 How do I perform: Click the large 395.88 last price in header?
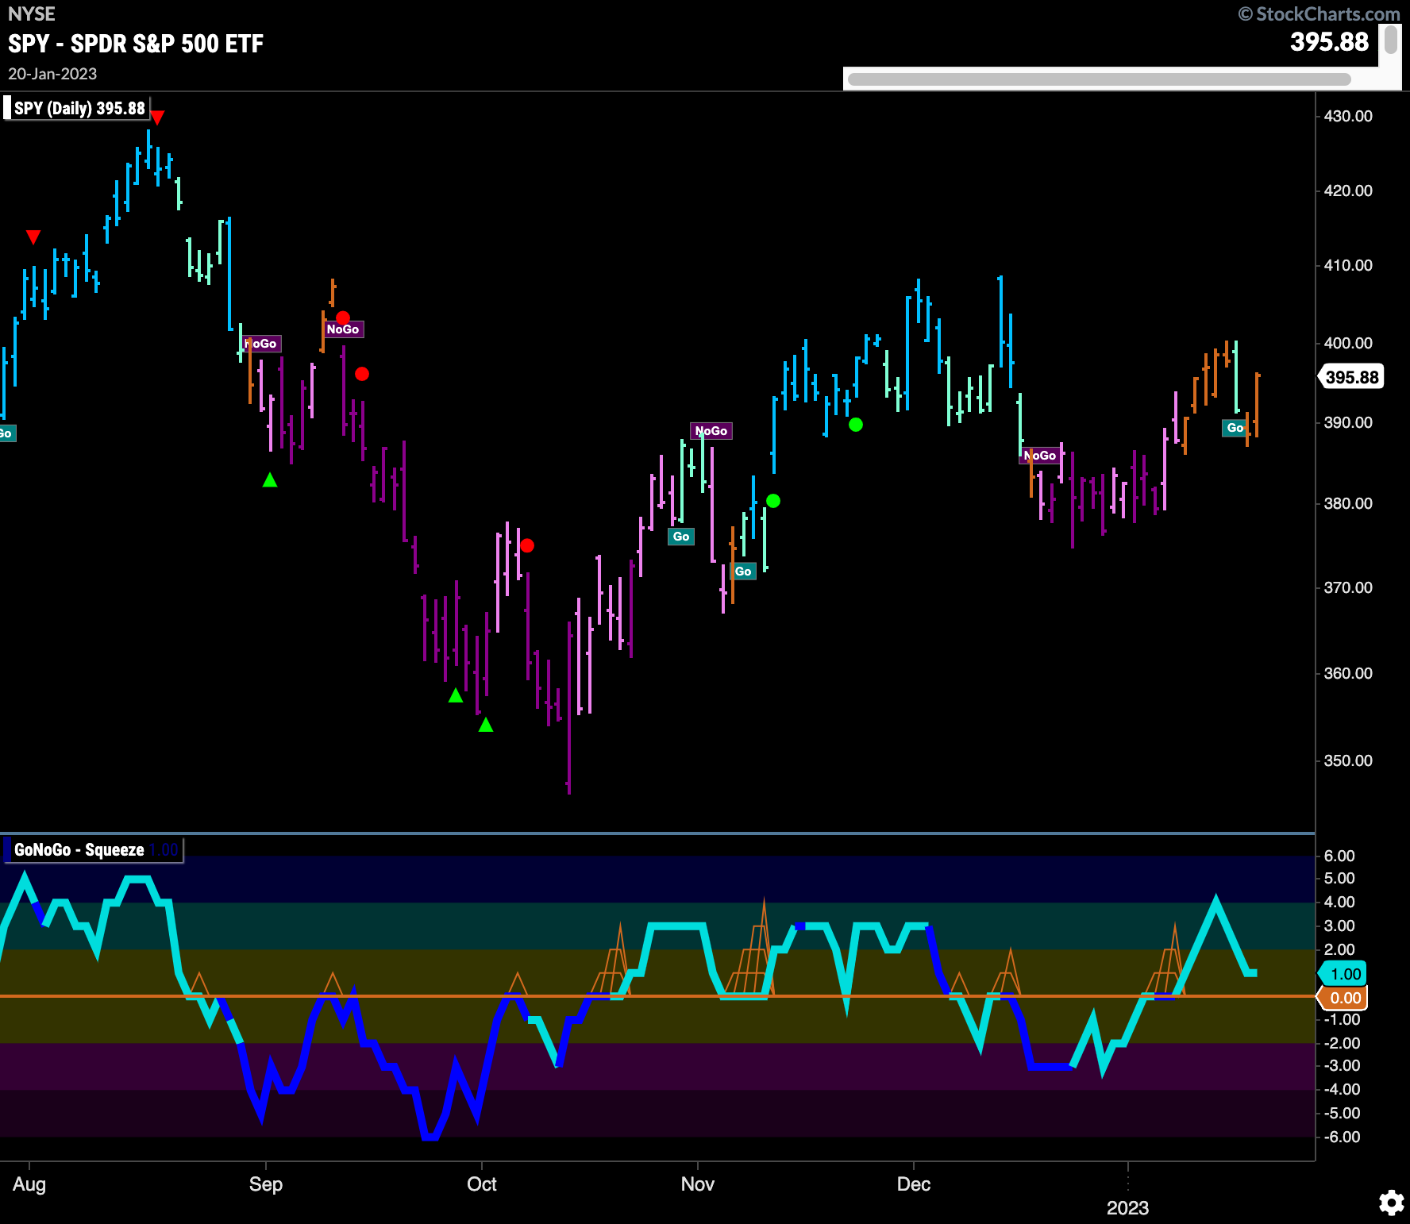(x=1330, y=41)
